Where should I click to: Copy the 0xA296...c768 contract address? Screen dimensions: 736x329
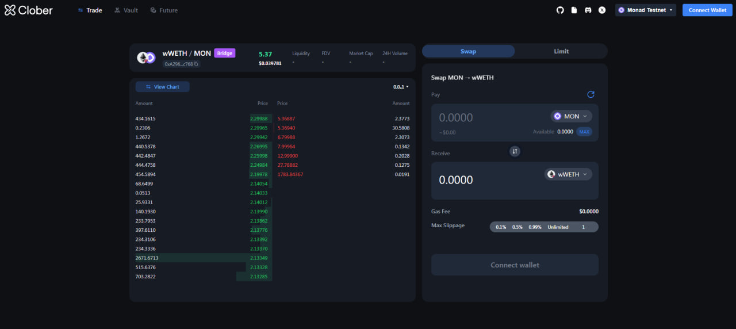tap(196, 64)
